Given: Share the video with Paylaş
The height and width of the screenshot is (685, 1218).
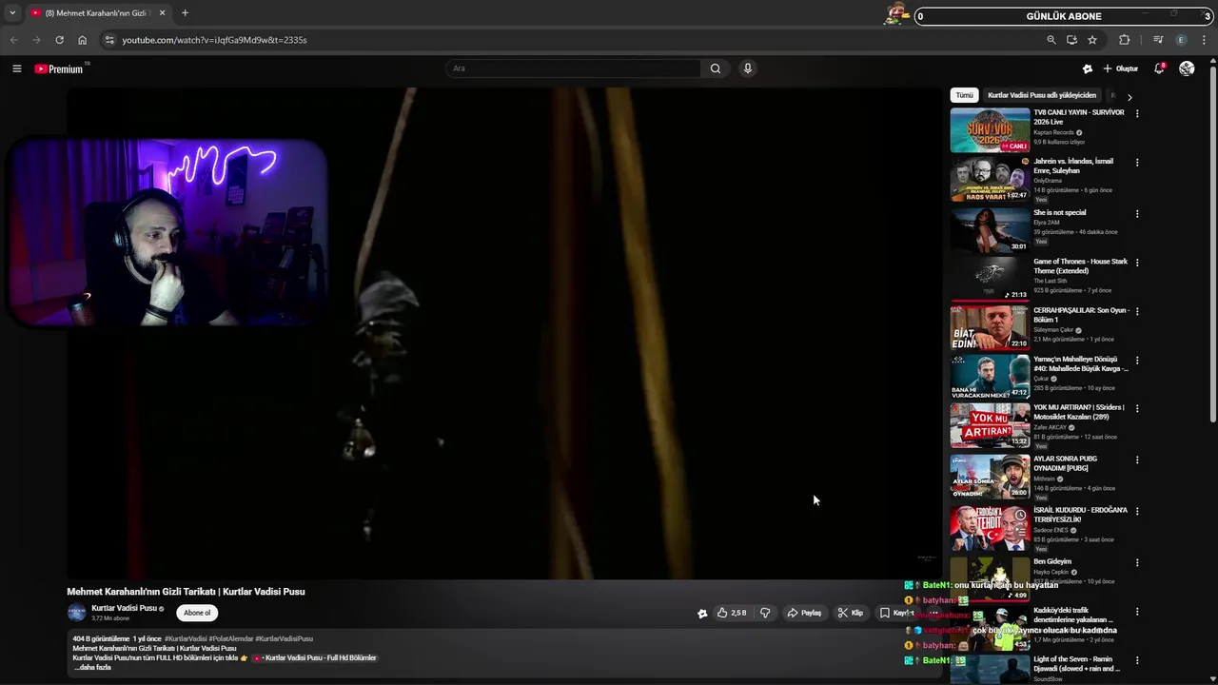Looking at the screenshot, I should (x=804, y=613).
